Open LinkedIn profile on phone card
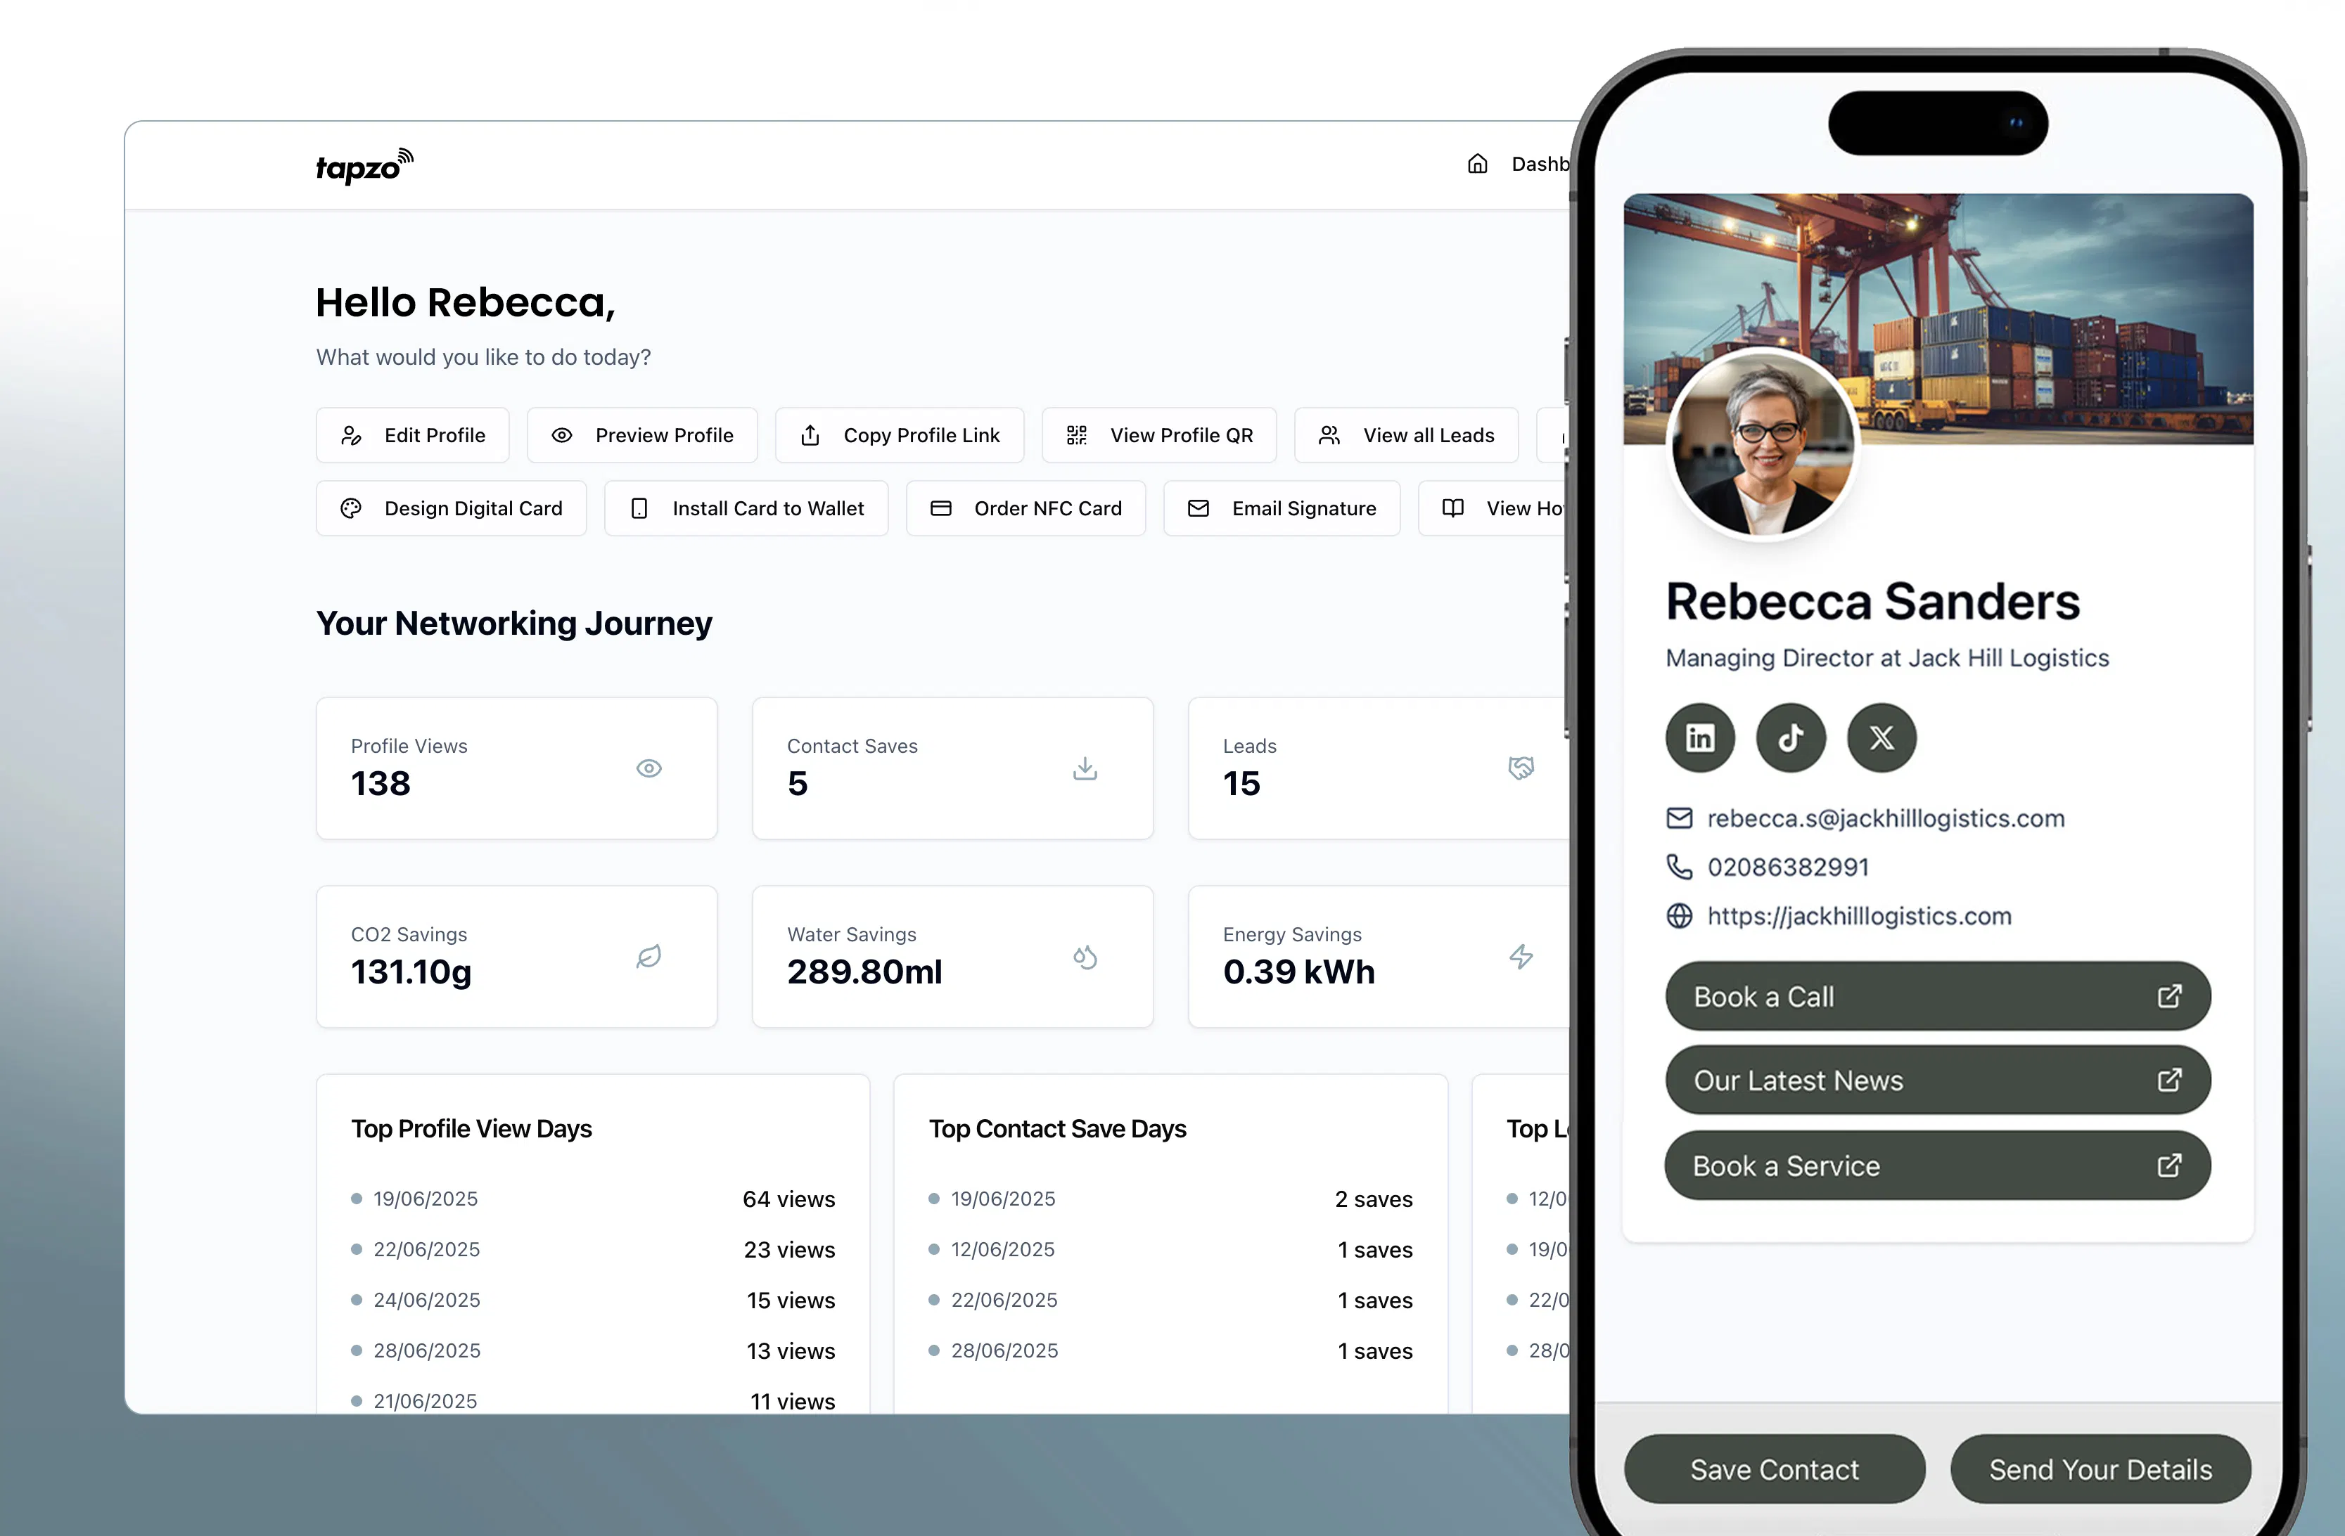Screen dimensions: 2345x1536 pyautogui.click(x=1699, y=737)
